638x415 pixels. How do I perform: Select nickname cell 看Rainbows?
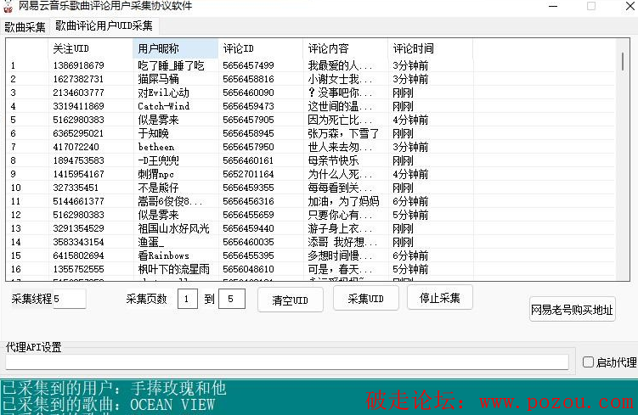point(164,255)
